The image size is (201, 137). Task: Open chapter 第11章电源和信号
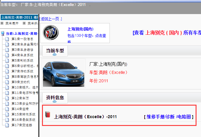click(25, 93)
